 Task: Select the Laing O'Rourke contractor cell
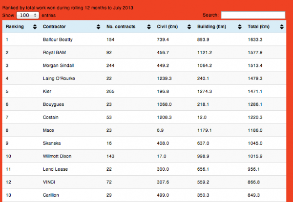59,79
